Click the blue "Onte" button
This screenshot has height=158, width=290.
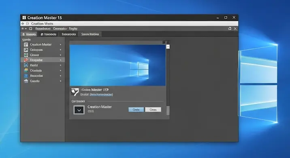136,110
